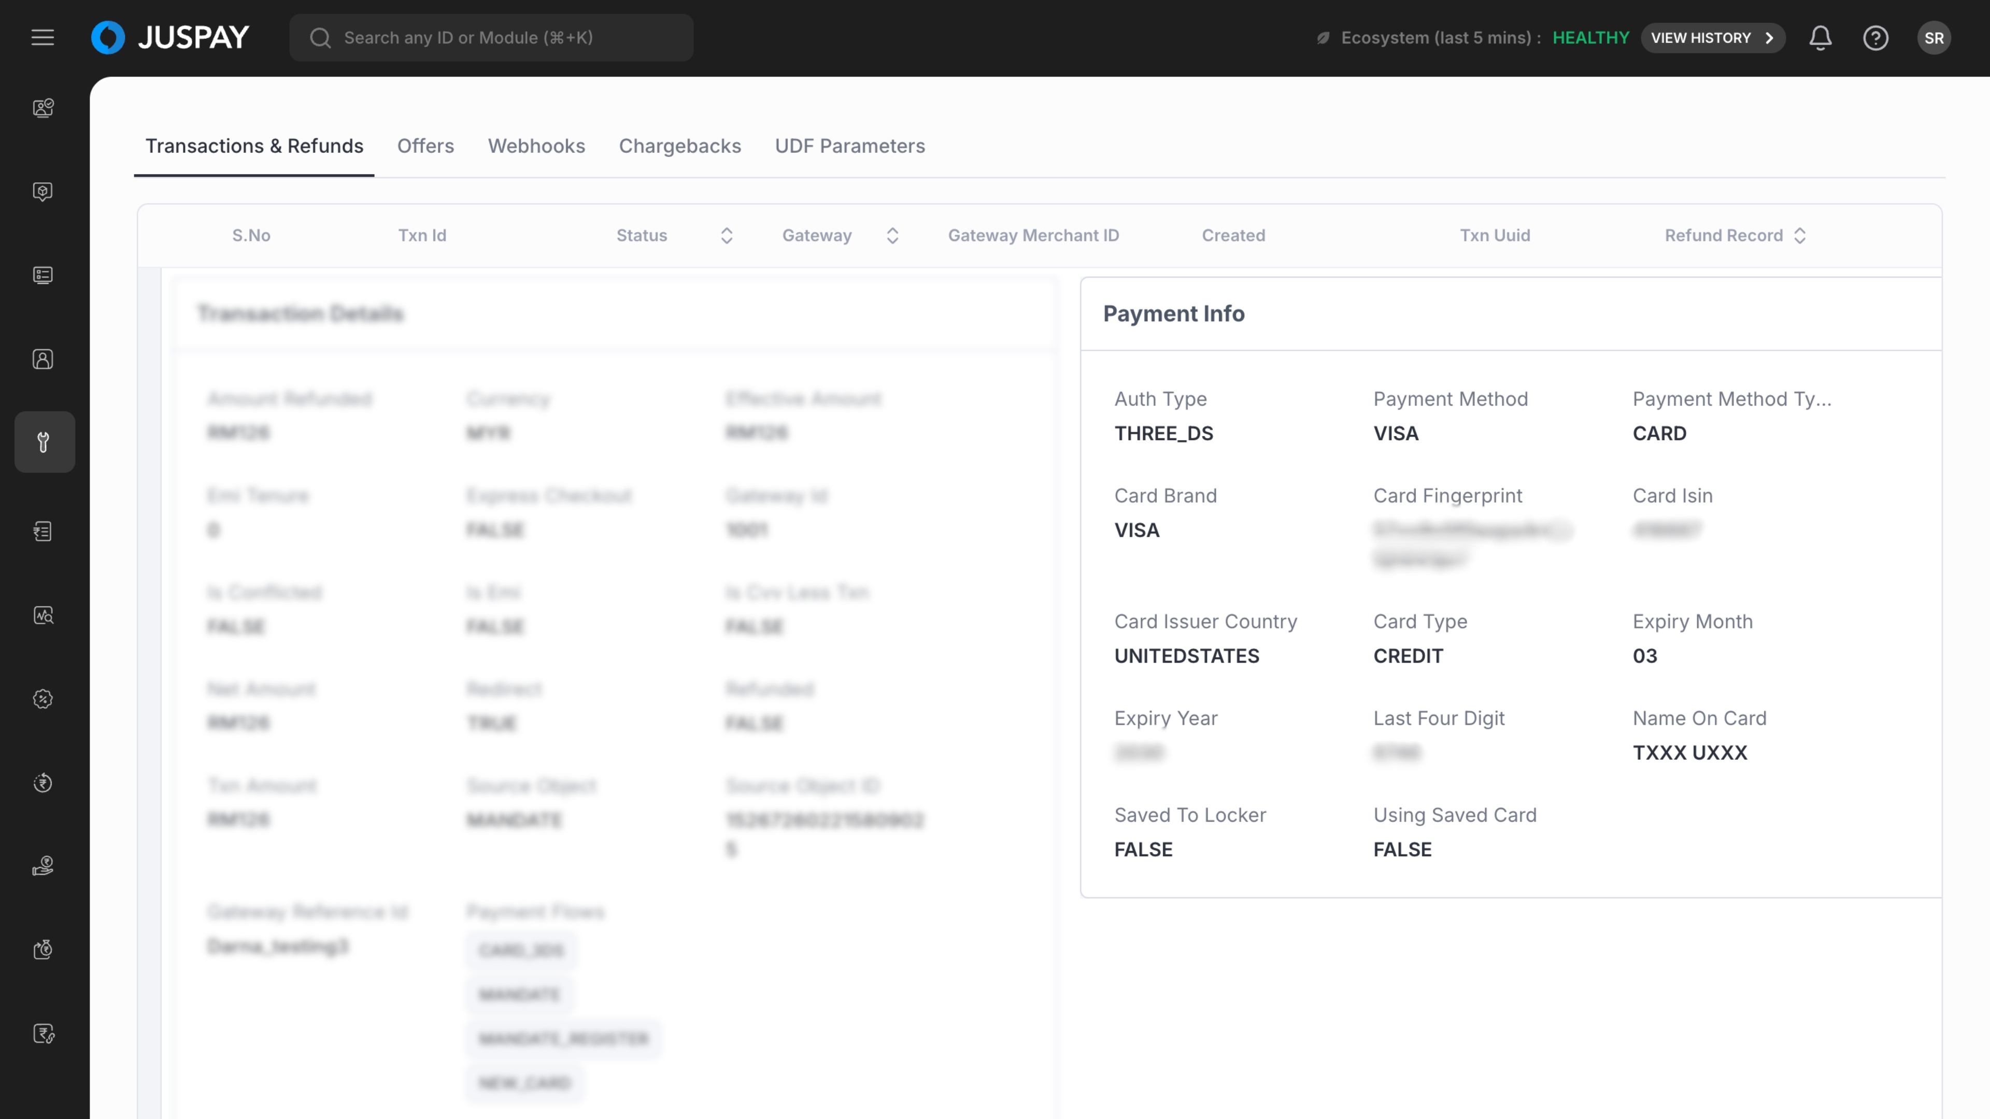Click the CREDIT card type value
This screenshot has width=1990, height=1119.
coord(1408,656)
